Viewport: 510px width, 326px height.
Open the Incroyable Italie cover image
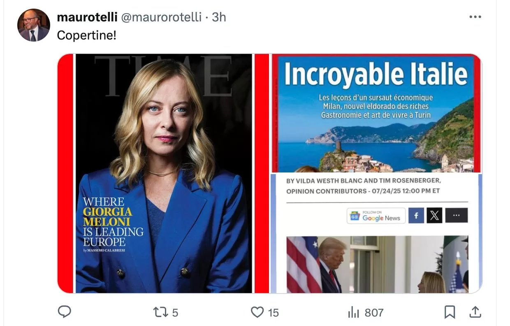[376, 113]
